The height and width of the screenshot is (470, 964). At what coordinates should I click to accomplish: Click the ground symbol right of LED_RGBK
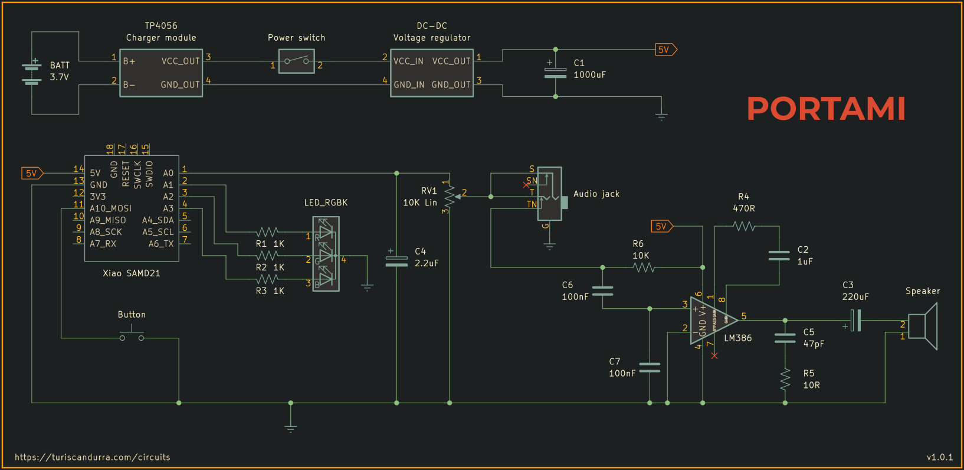[367, 287]
